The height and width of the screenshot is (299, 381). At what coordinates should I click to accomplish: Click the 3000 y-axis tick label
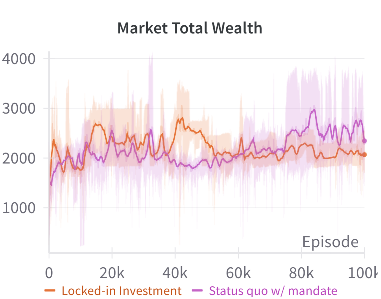[19, 109]
